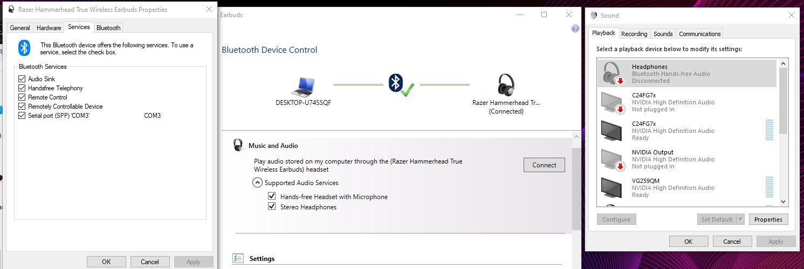Click the VG259QM monitor icon
This screenshot has height=269, width=804.
click(611, 188)
